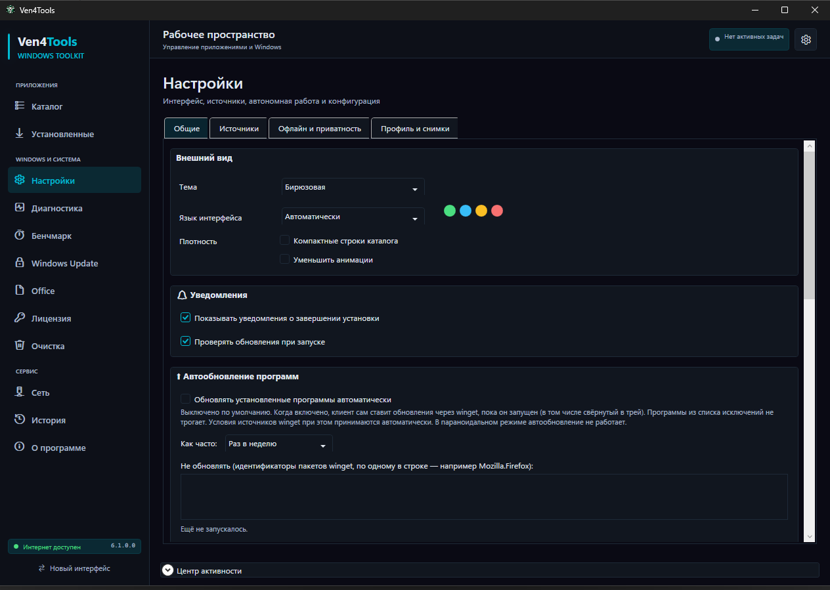Screen dimensions: 830x590
Task: Click the winget exclusions text box
Action: [x=484, y=497]
